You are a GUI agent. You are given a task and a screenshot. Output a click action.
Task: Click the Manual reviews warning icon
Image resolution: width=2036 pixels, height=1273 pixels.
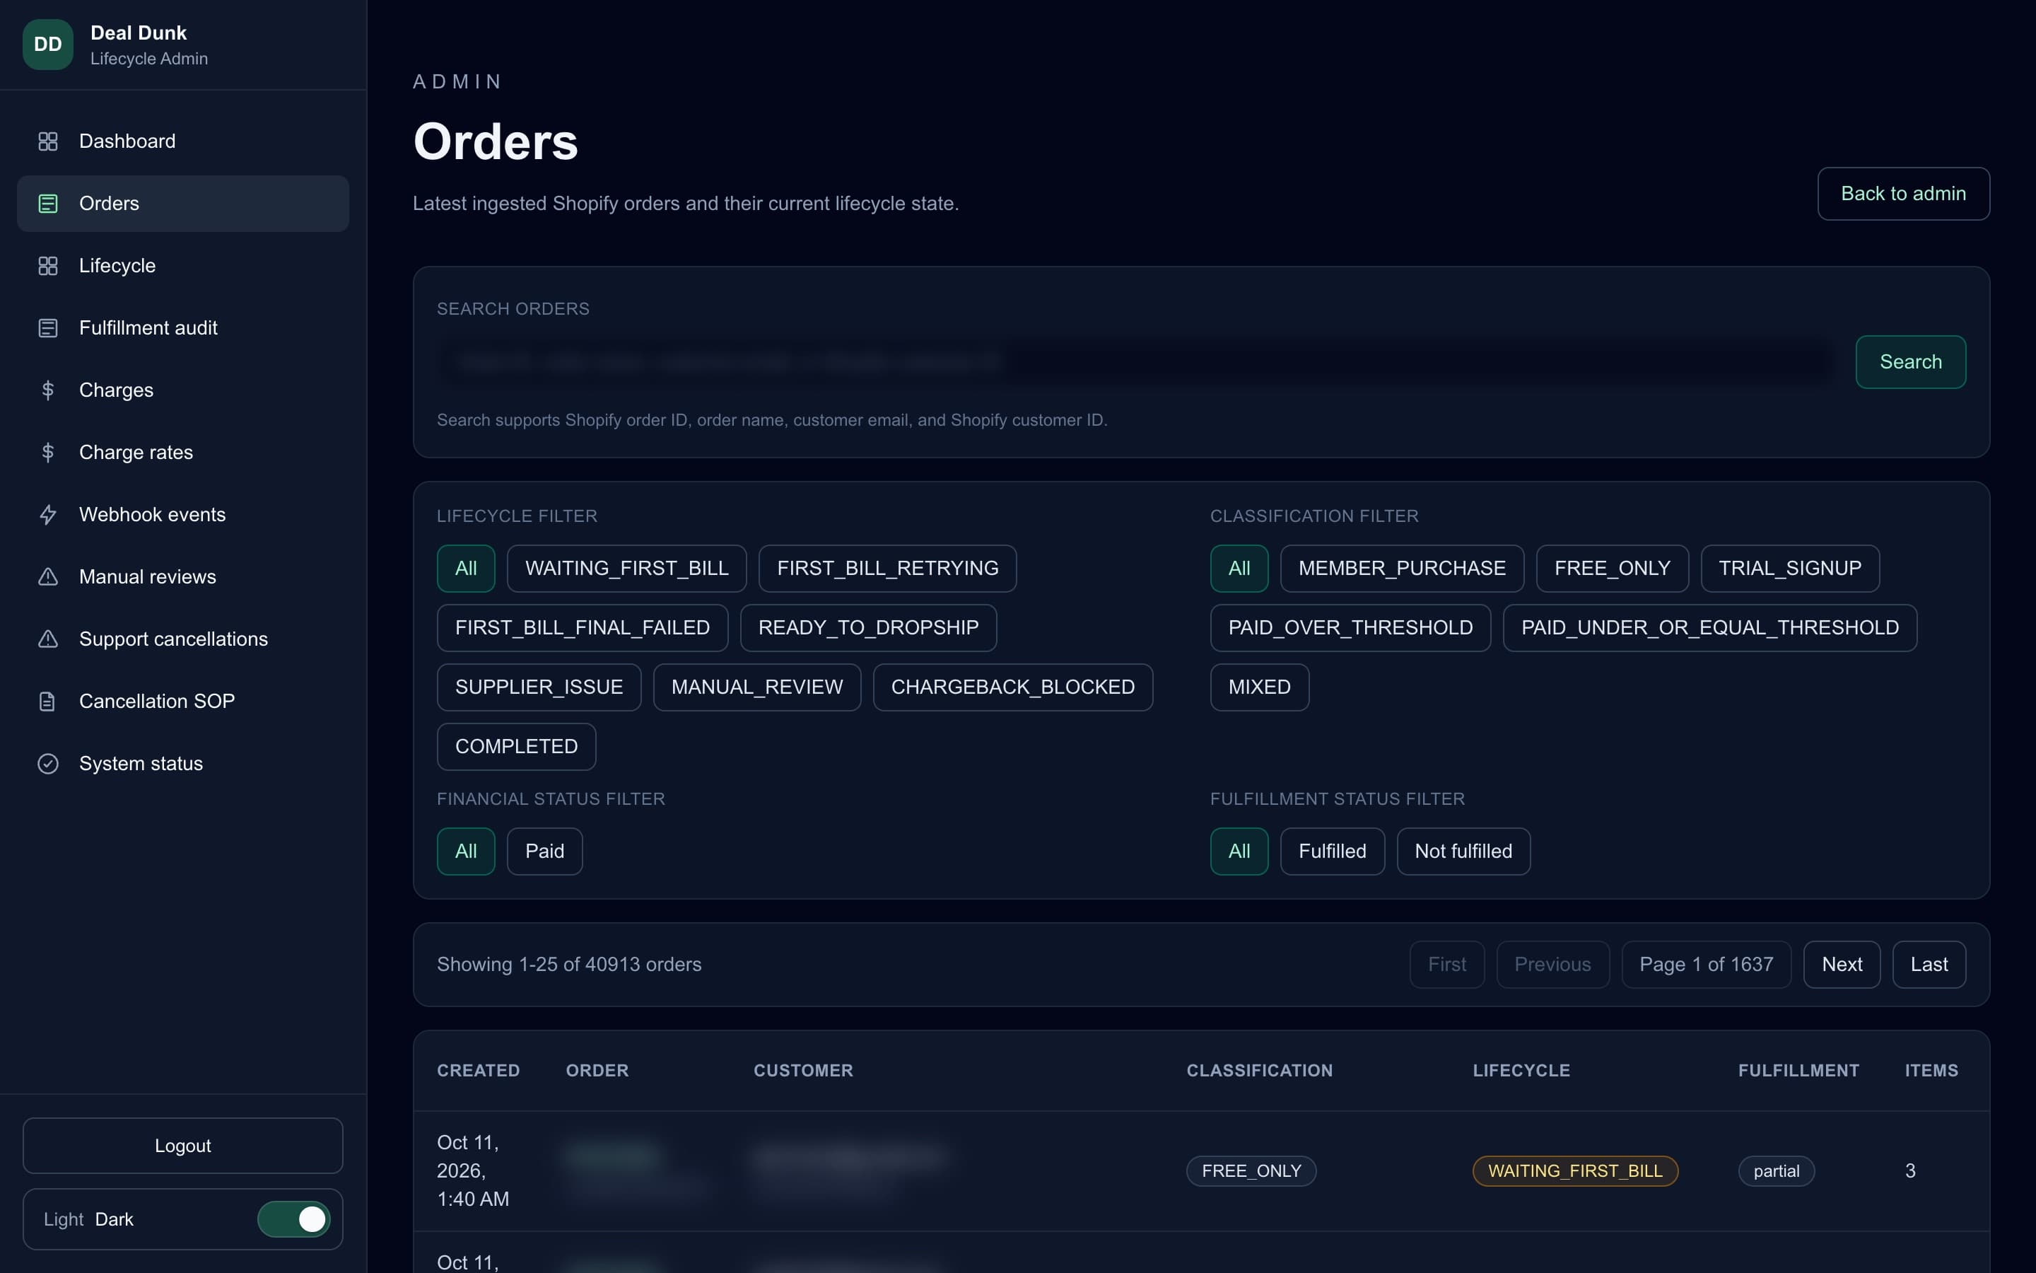(48, 578)
